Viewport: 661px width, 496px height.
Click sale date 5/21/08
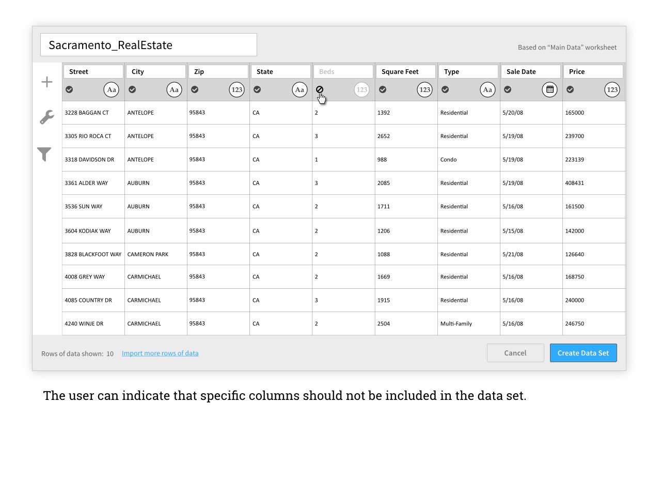pyautogui.click(x=531, y=254)
